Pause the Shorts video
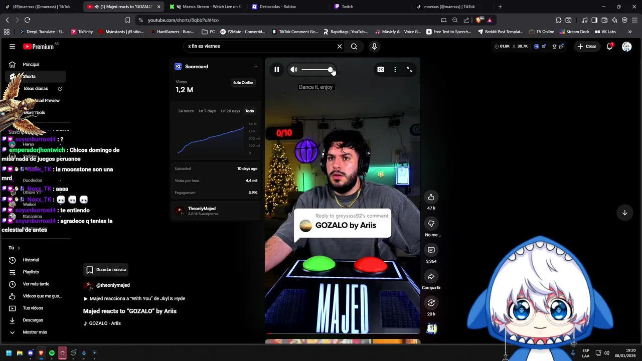This screenshot has height=361, width=642. point(276,70)
